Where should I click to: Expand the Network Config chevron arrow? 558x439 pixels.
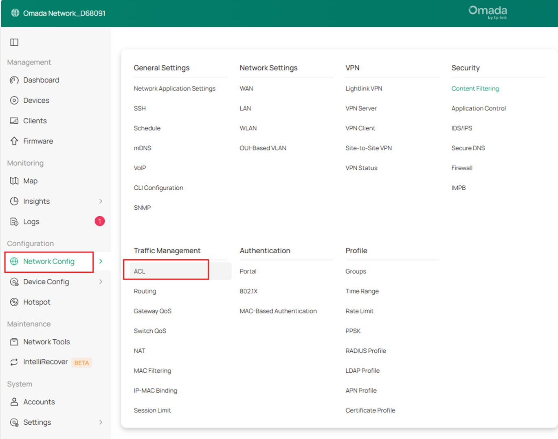click(101, 261)
